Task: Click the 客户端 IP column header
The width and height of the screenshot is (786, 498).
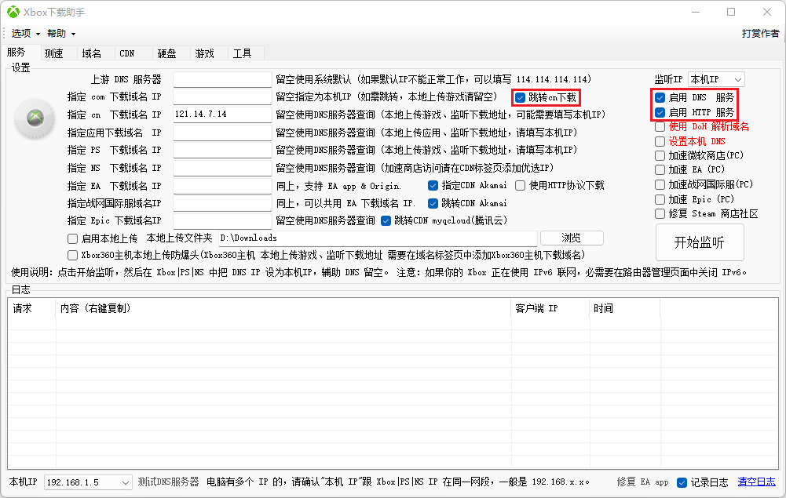Action: tap(550, 308)
